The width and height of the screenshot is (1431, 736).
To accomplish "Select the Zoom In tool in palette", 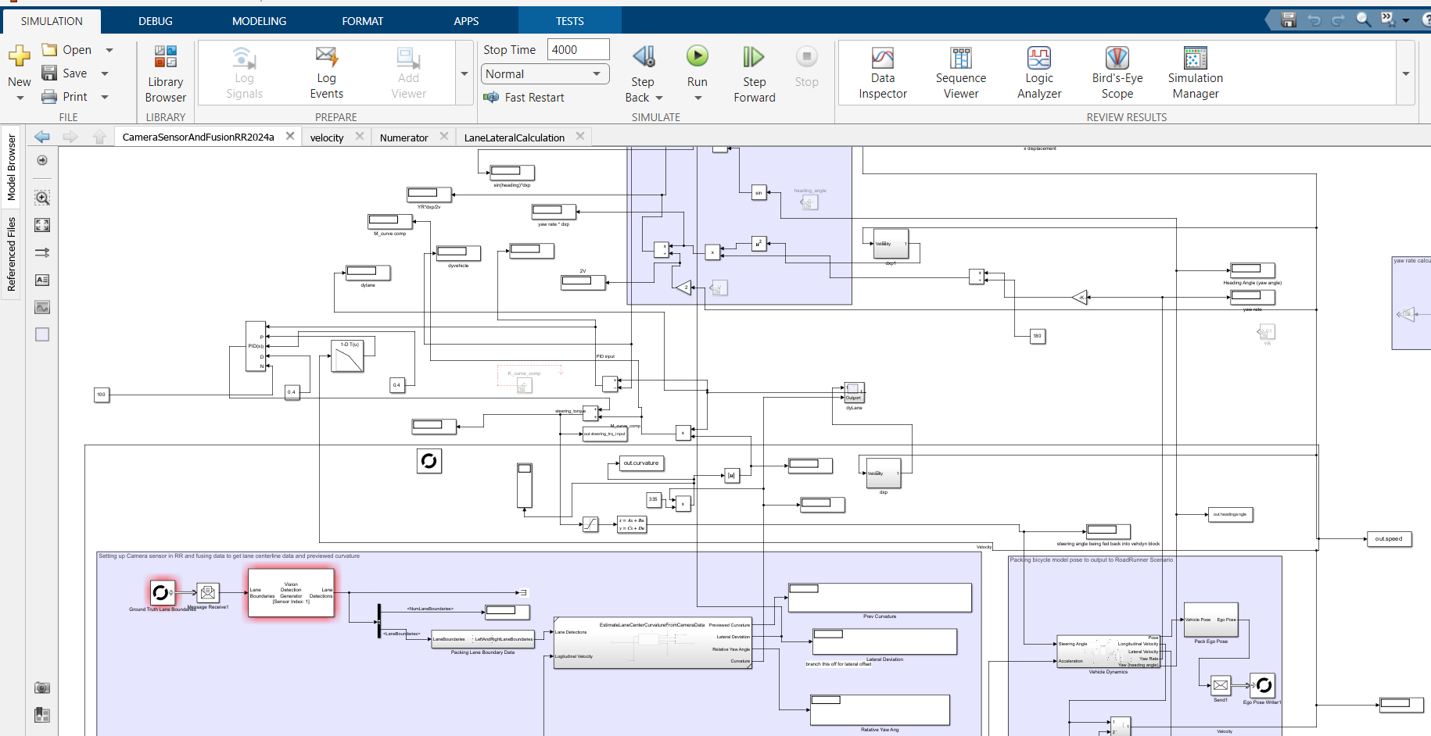I will click(42, 198).
